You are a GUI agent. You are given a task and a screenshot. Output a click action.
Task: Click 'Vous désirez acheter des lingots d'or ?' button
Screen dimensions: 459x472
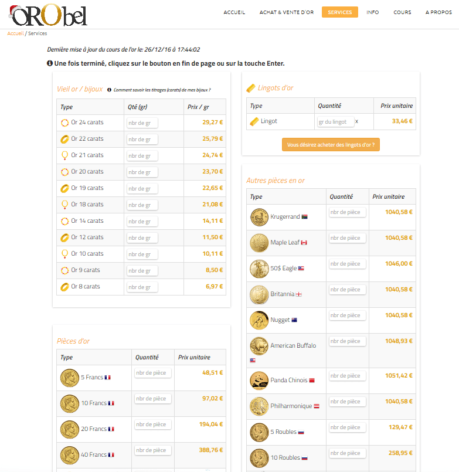[x=331, y=144]
